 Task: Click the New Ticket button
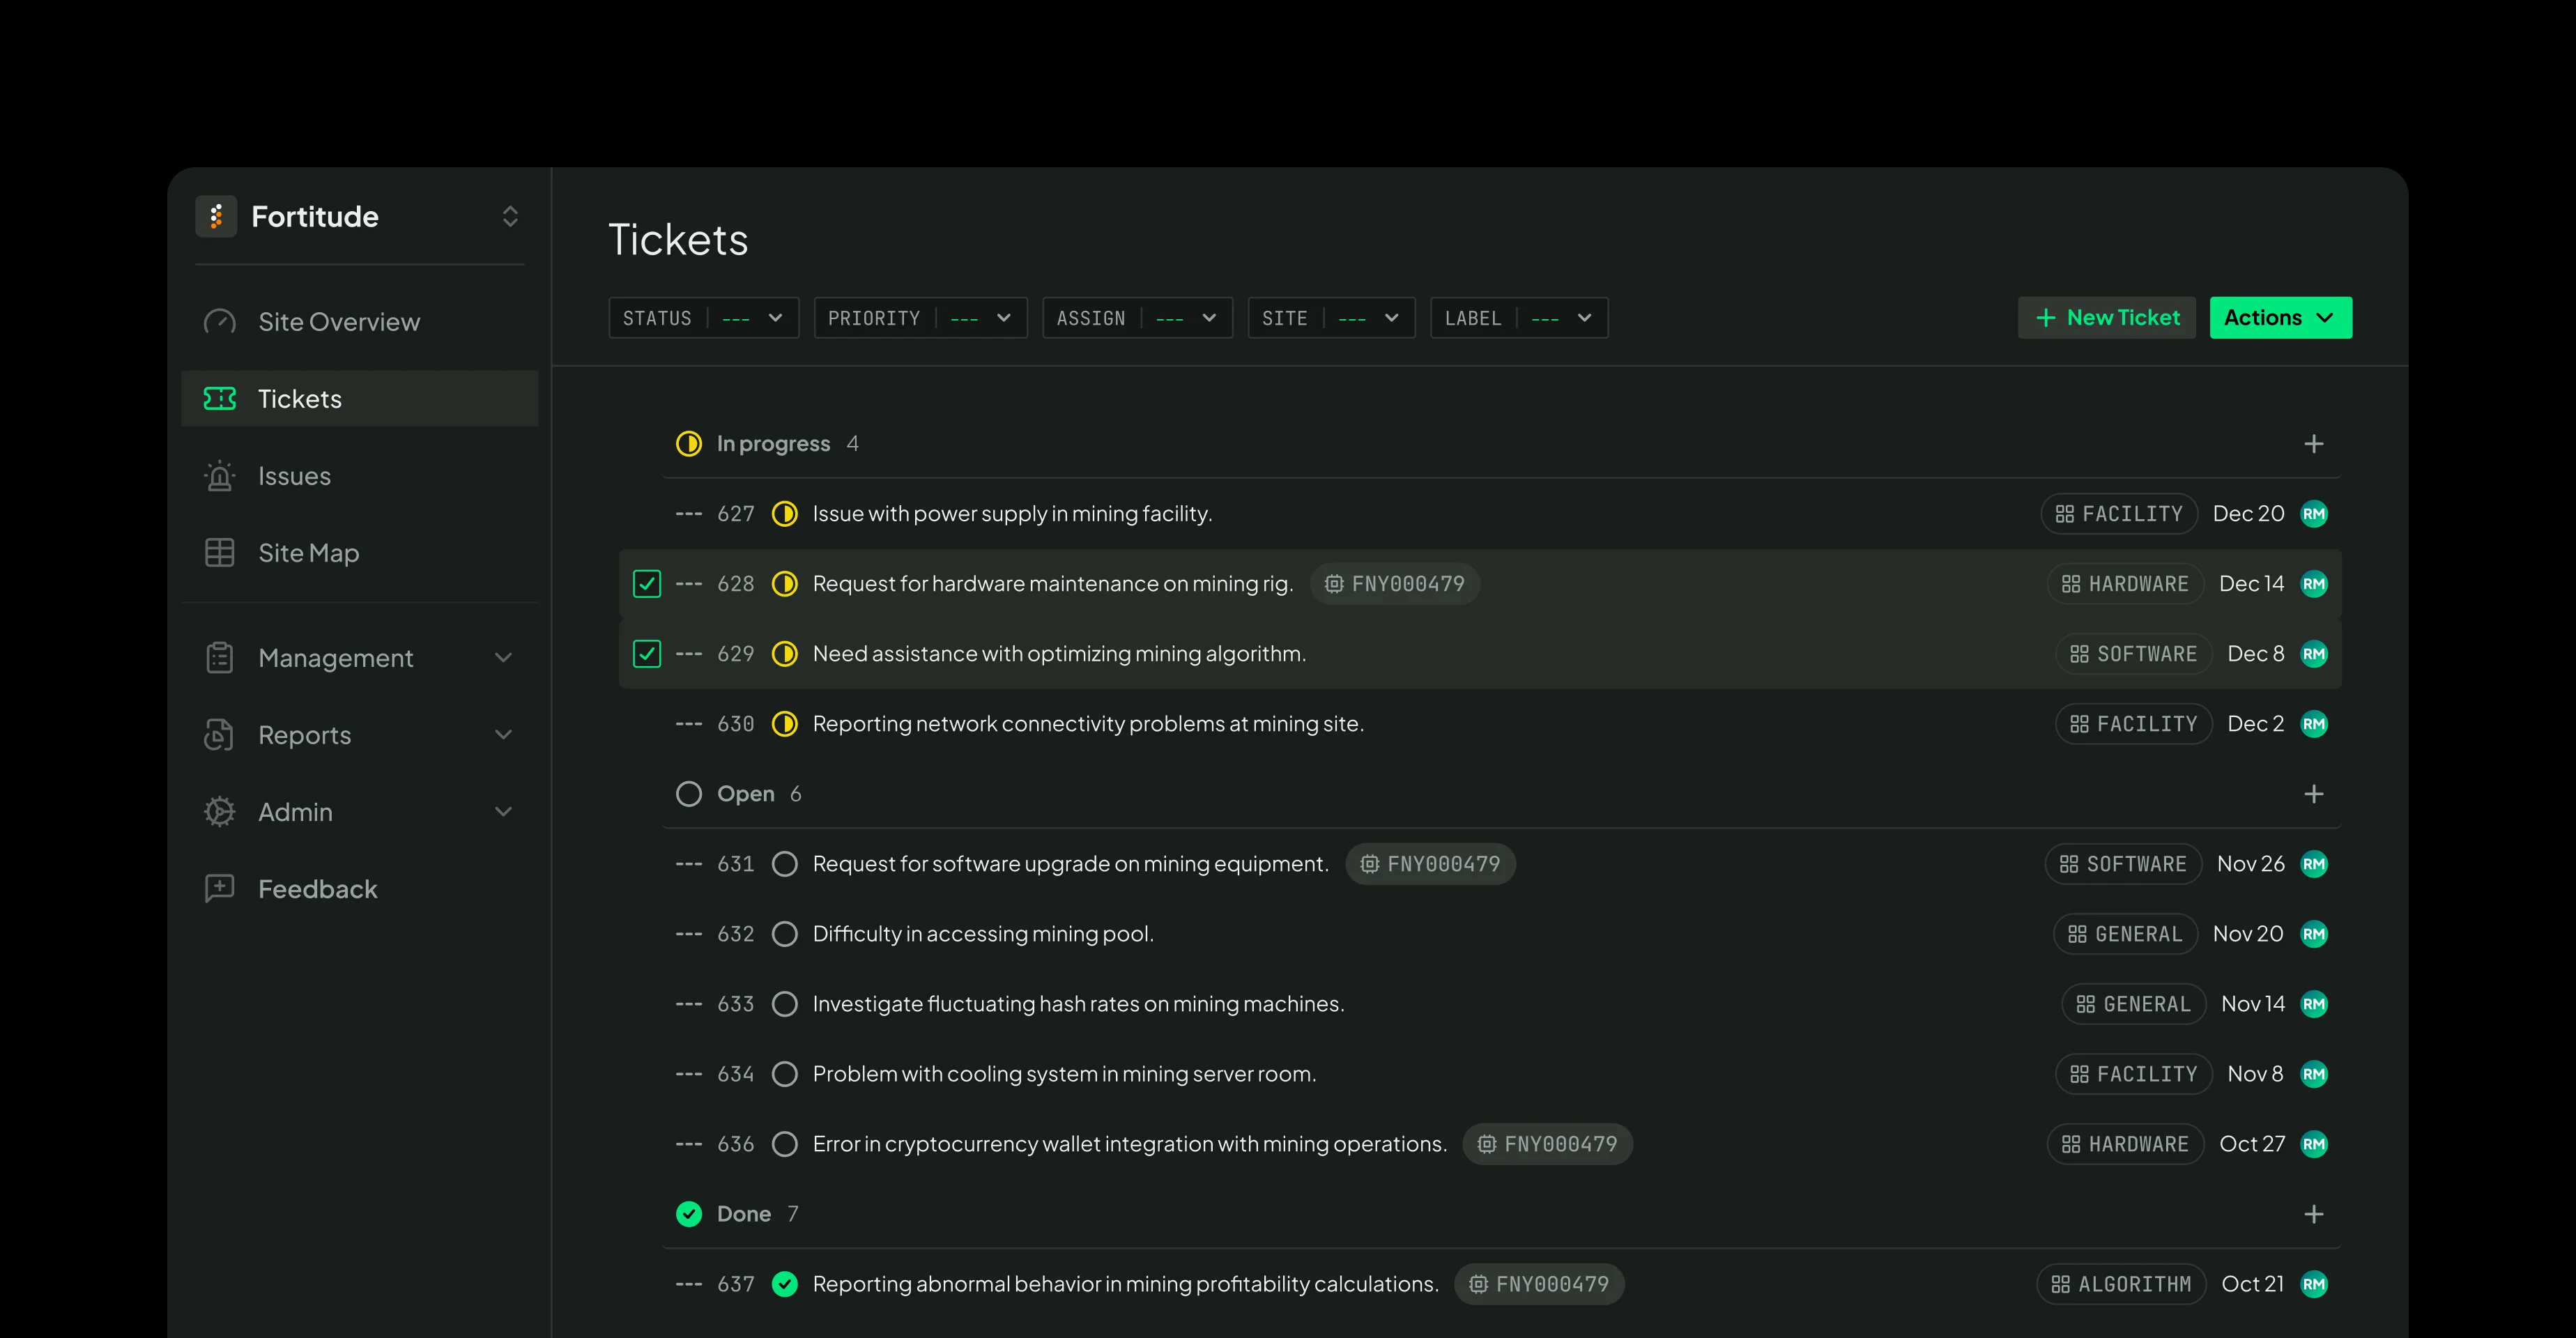coord(2106,318)
